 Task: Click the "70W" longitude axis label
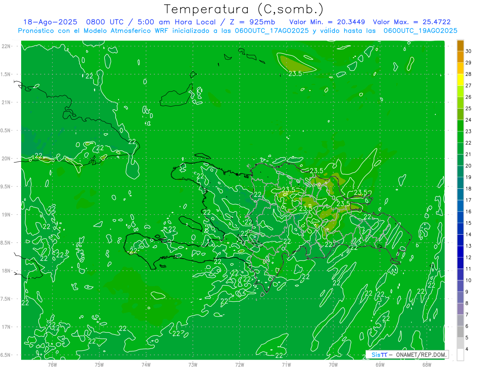pyautogui.click(x=333, y=364)
